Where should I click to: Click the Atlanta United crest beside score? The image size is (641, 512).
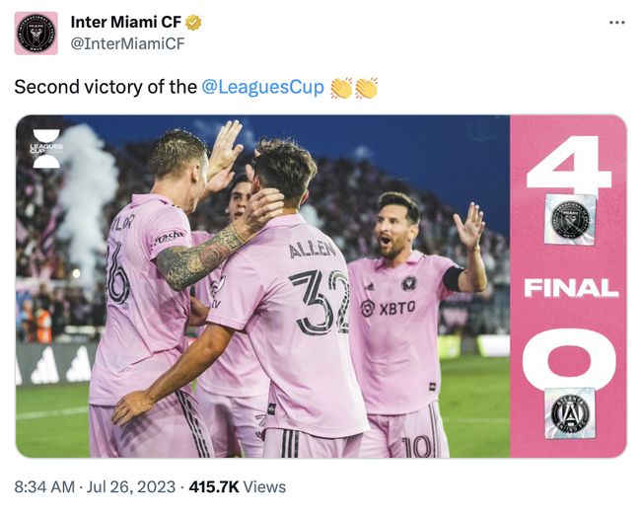570,413
